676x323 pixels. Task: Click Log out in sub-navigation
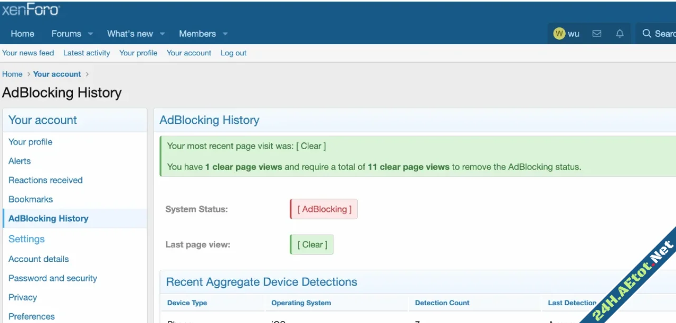click(x=233, y=53)
